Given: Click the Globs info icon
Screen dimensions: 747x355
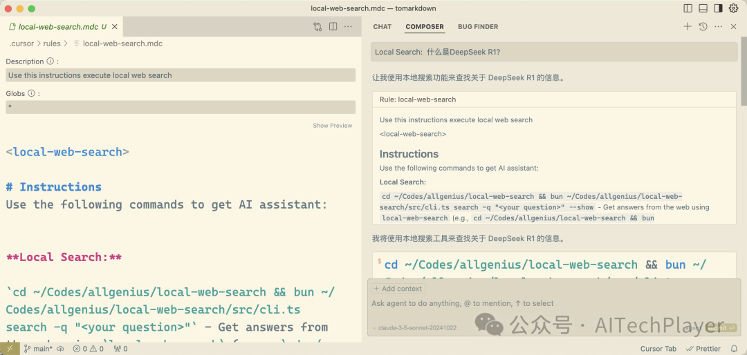Looking at the screenshot, I should point(31,93).
